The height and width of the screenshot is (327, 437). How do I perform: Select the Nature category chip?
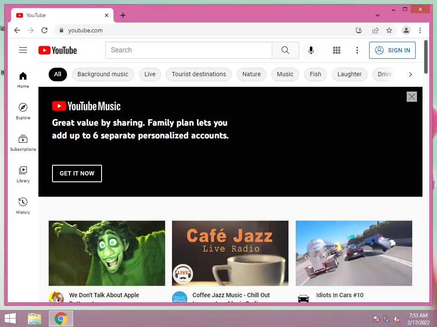pyautogui.click(x=251, y=74)
